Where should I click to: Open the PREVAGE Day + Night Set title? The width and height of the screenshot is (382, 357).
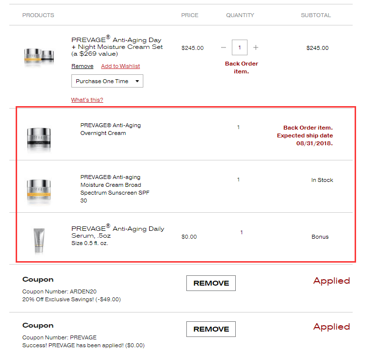[x=117, y=46]
